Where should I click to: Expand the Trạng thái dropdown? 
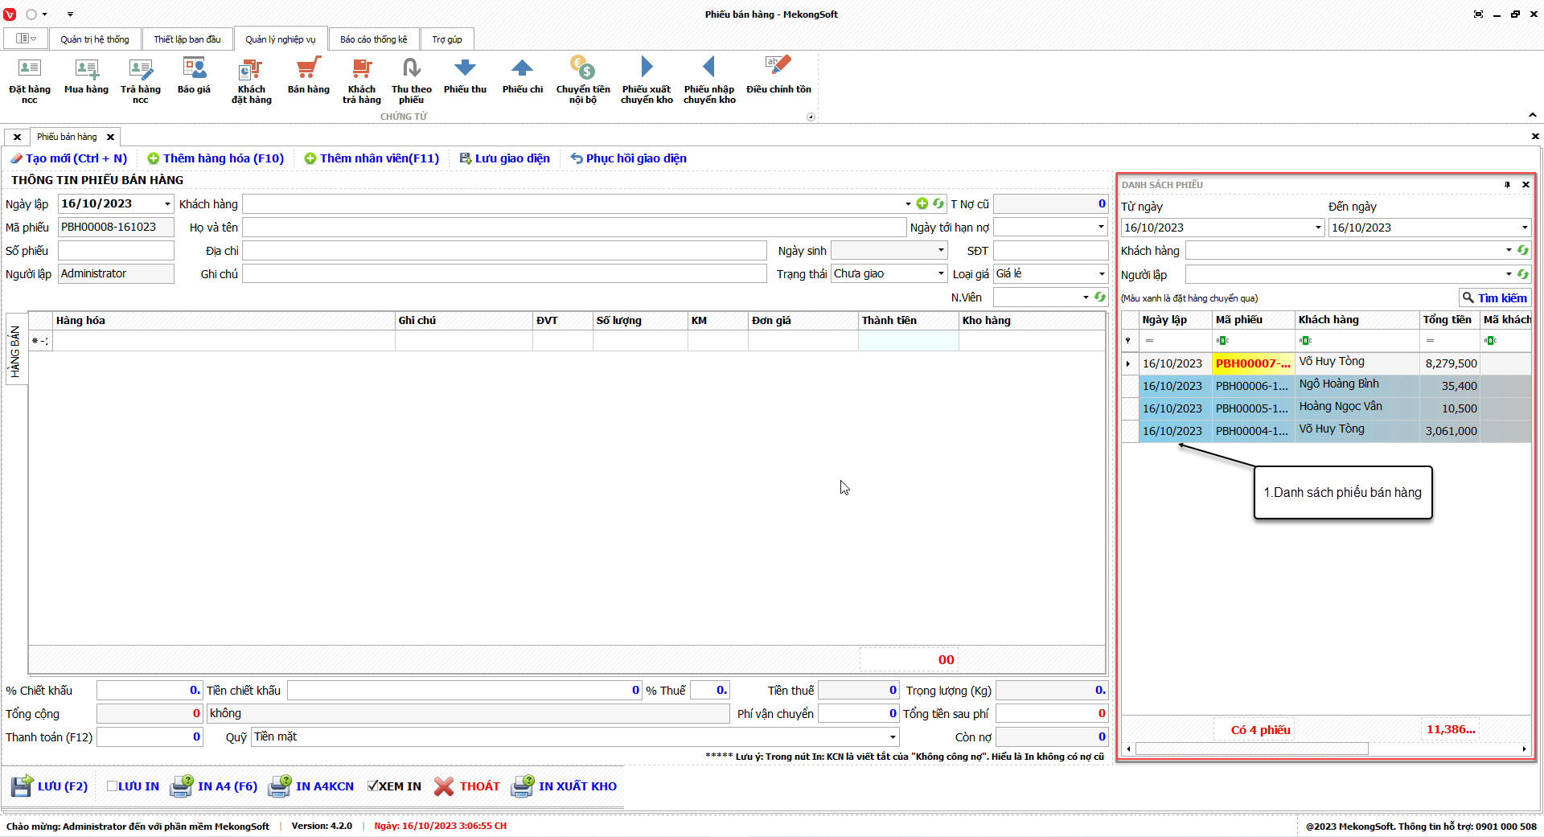click(x=941, y=274)
